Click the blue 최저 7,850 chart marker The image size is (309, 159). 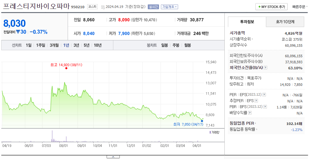(x=202, y=121)
